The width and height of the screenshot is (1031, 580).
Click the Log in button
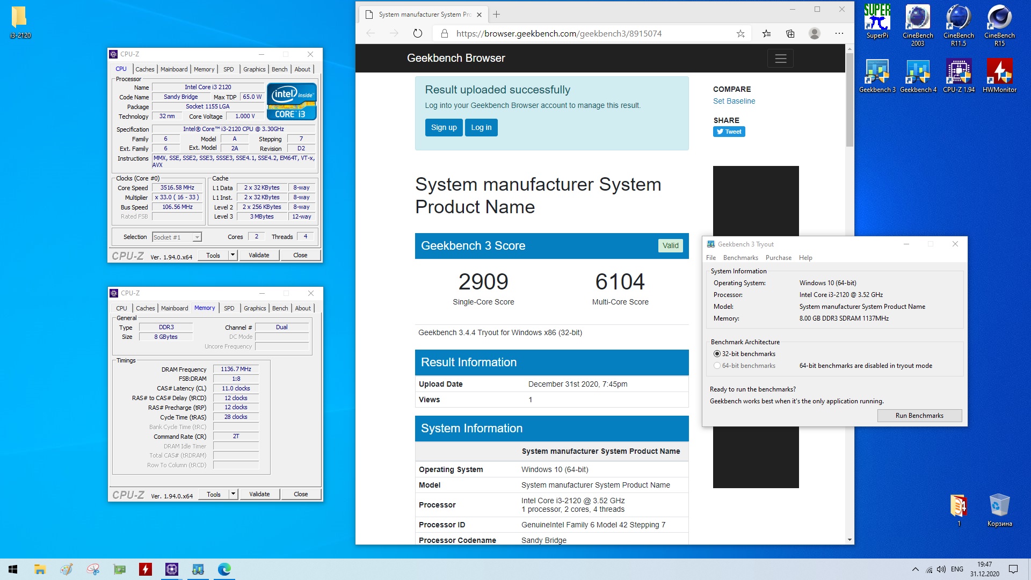481,127
